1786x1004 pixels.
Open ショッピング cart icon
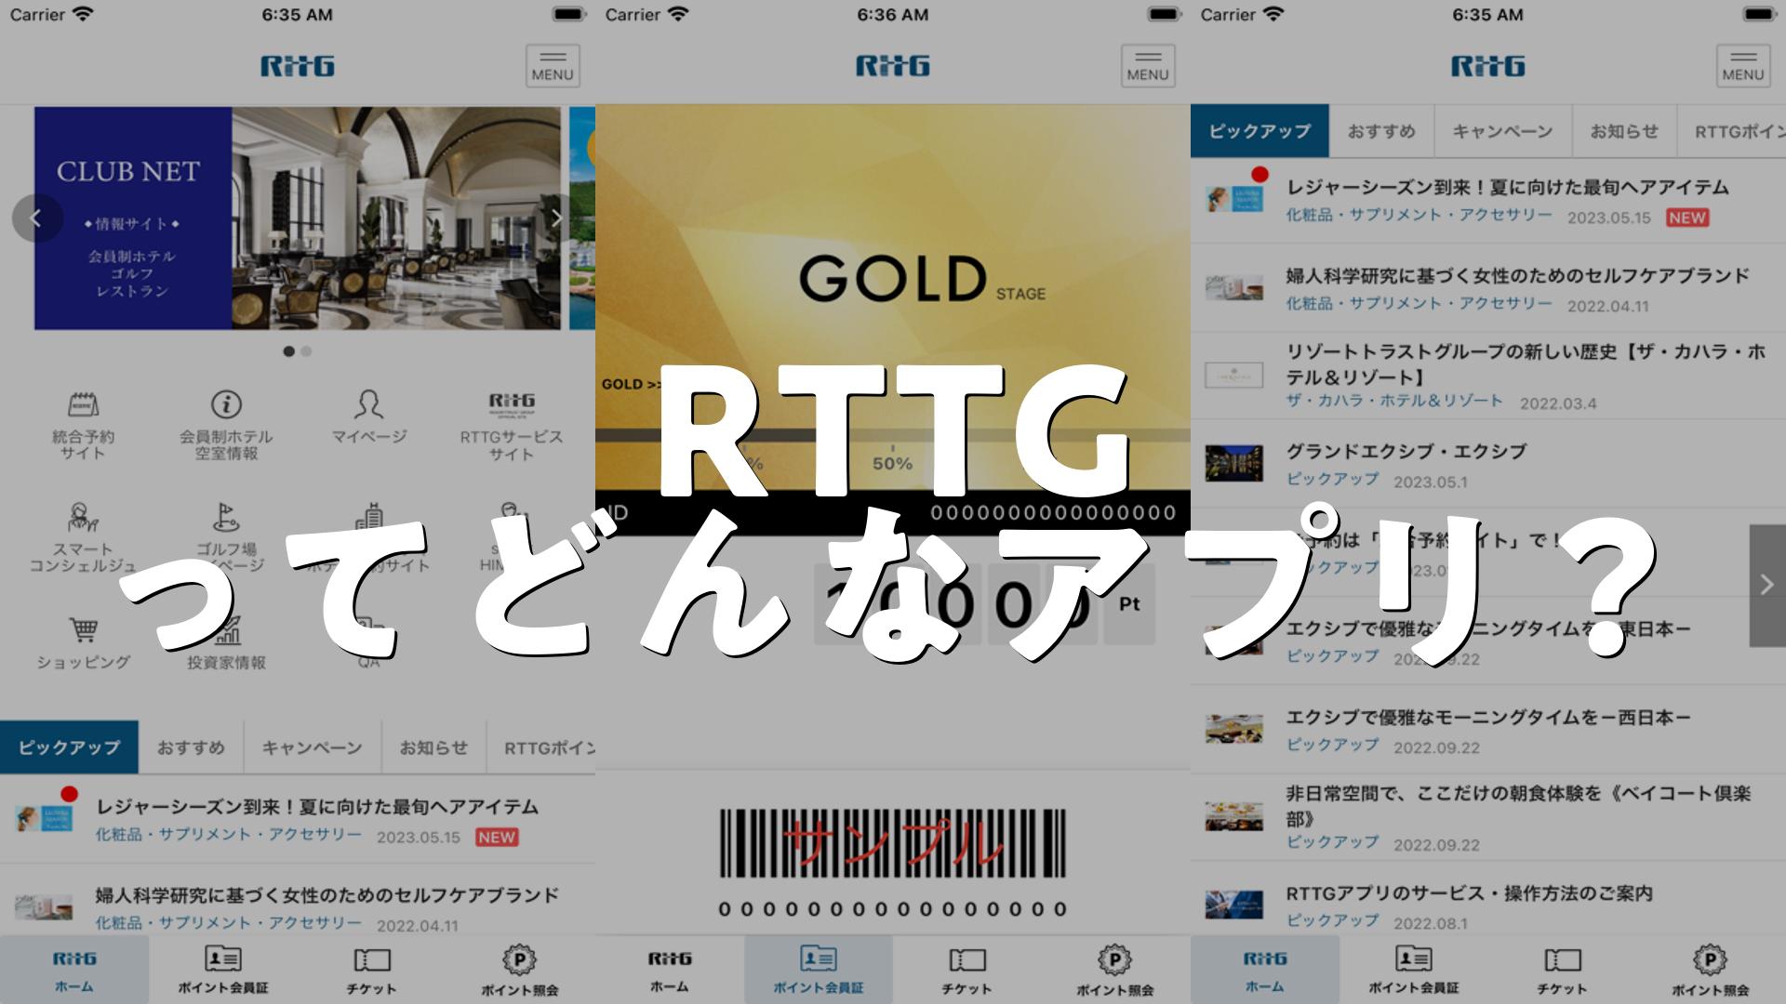84,630
